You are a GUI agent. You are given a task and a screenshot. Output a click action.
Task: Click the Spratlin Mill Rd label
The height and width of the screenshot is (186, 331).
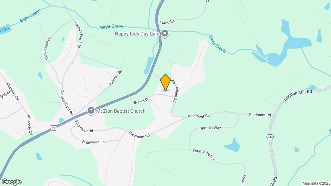(298, 95)
